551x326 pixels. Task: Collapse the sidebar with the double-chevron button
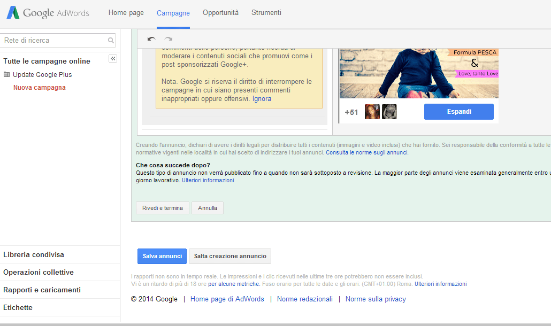[x=112, y=58]
